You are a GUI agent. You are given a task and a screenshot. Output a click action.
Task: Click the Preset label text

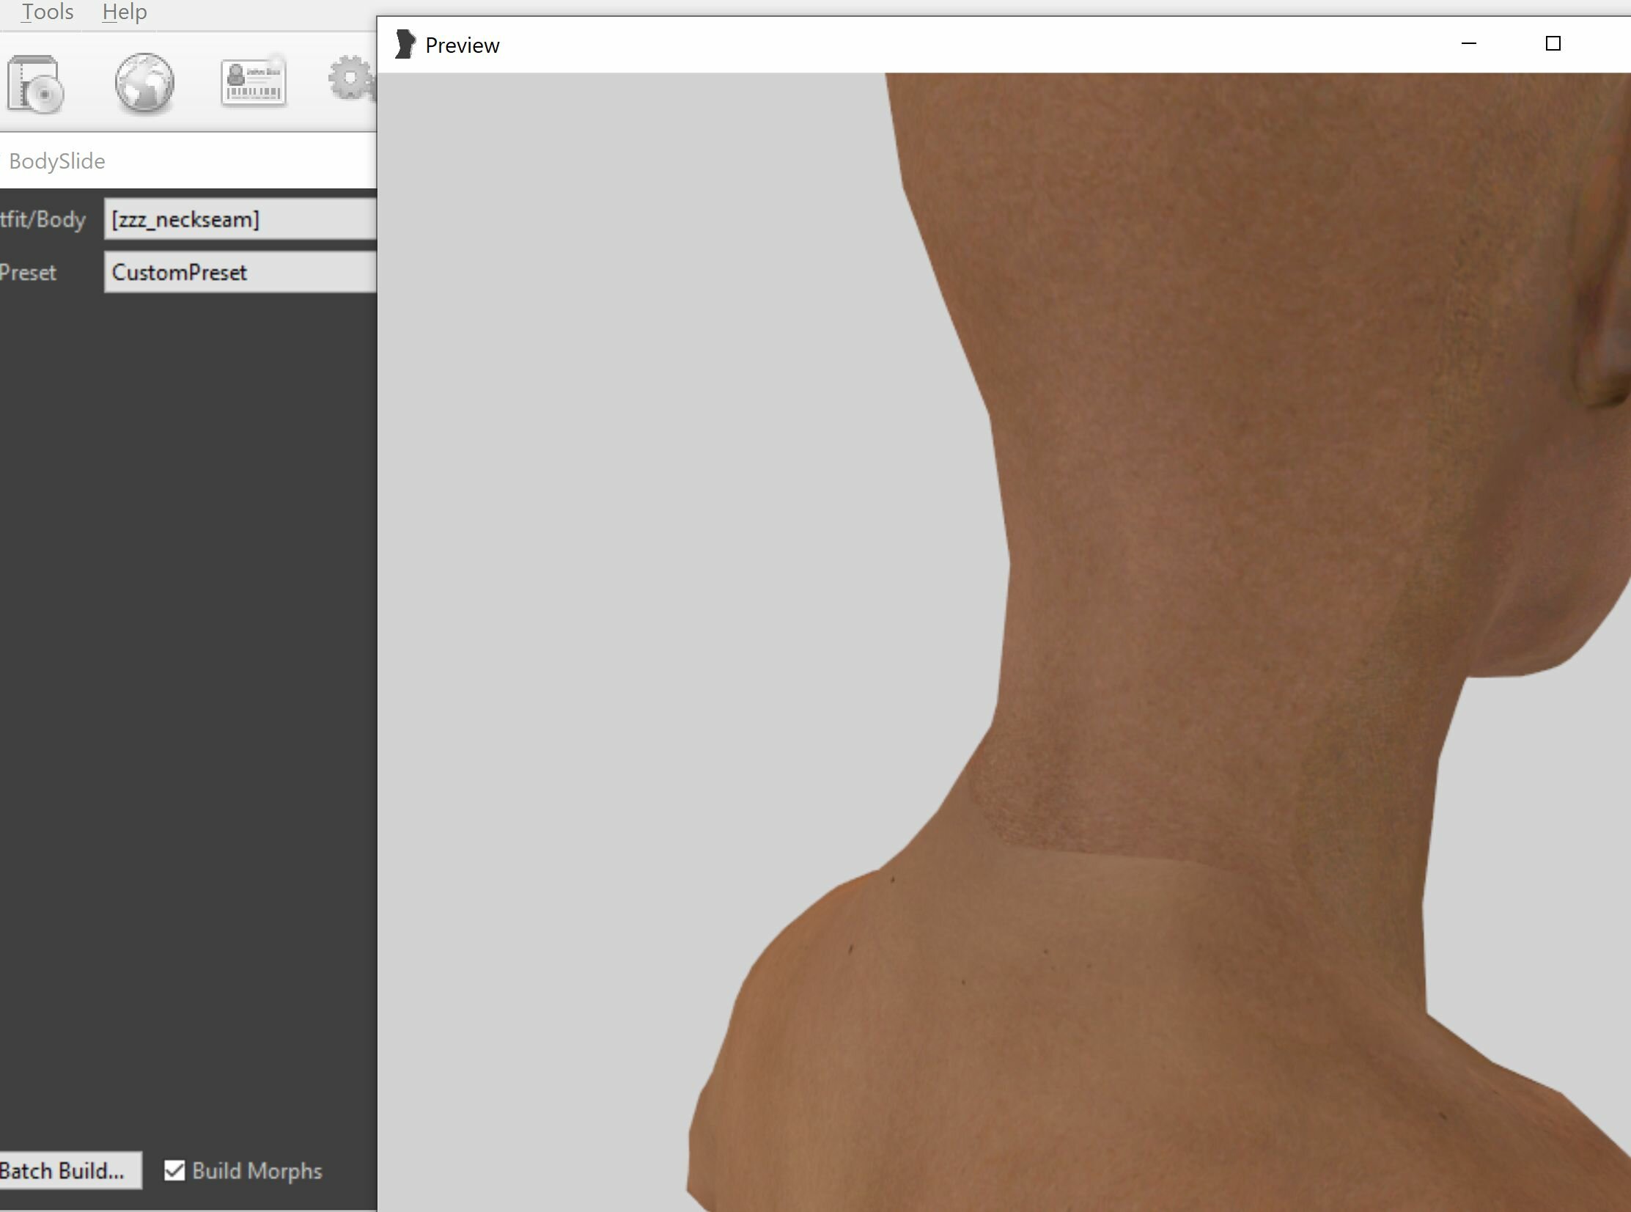[x=28, y=272]
